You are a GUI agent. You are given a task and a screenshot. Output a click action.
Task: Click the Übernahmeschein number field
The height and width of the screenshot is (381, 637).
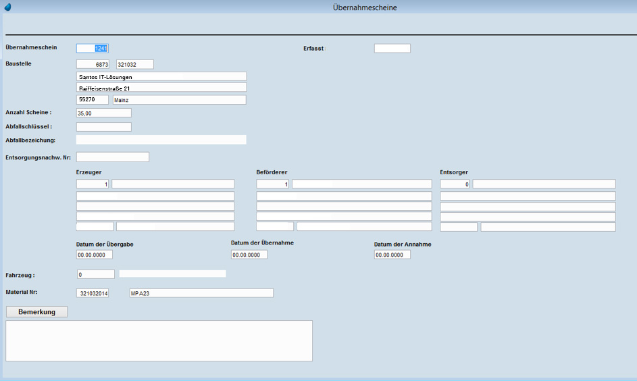[x=93, y=48]
